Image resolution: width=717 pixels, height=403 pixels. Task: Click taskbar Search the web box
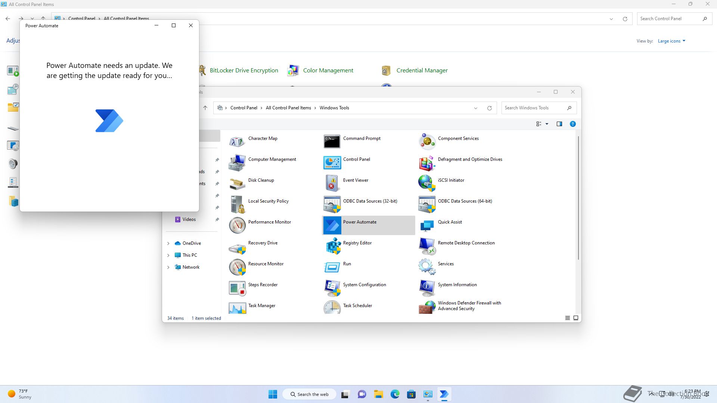[x=310, y=394]
